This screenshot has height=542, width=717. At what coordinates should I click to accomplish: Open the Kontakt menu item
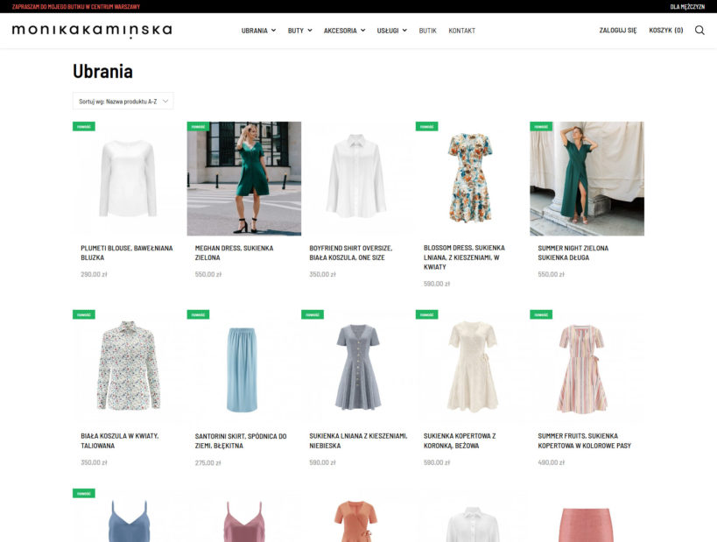tap(462, 31)
